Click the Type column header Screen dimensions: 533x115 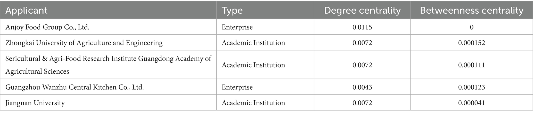click(232, 11)
